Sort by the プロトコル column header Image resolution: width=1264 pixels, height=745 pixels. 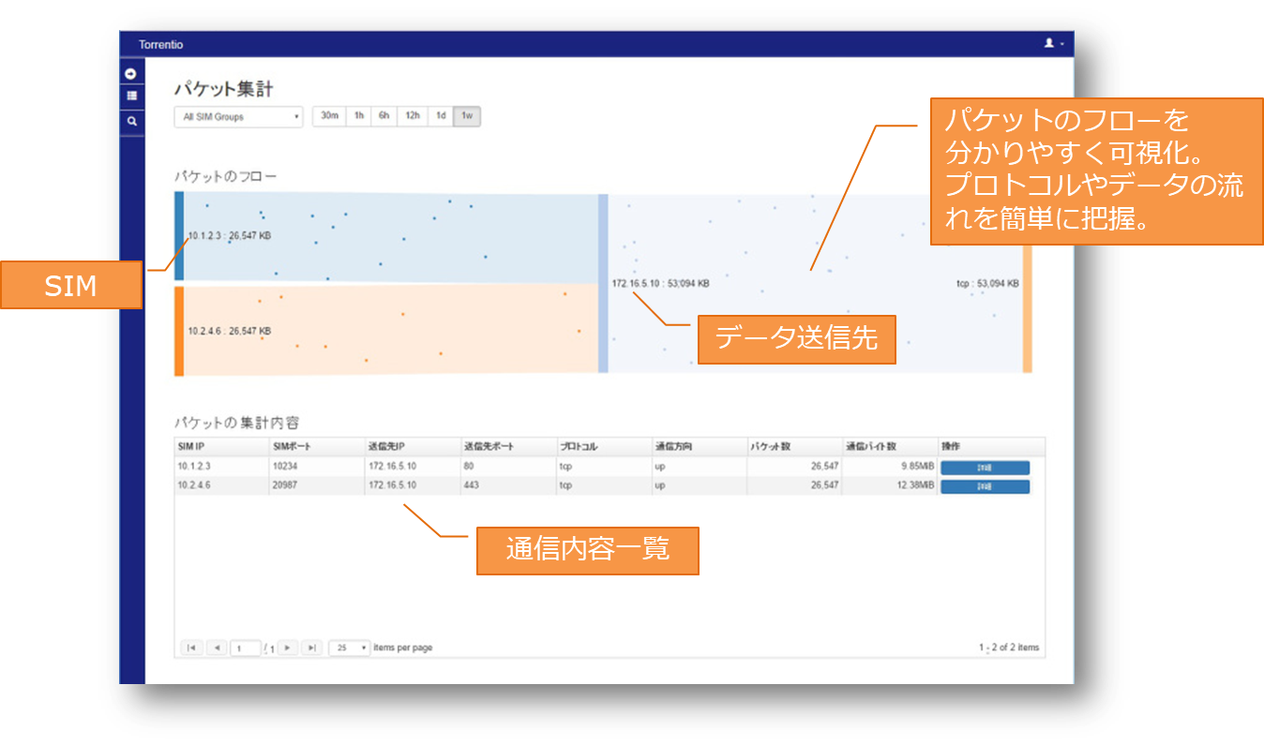604,447
